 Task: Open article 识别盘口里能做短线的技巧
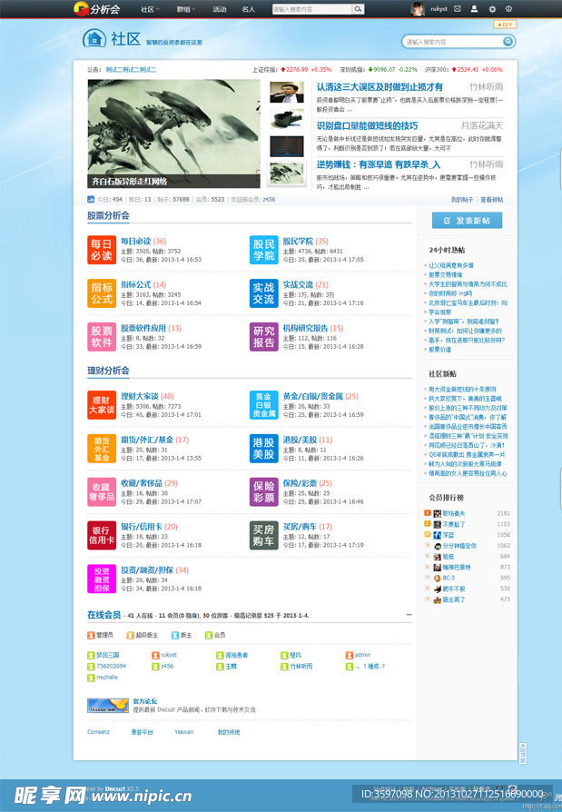367,126
